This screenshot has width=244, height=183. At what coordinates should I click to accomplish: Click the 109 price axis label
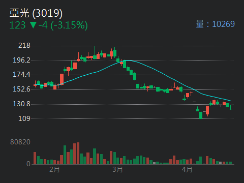24,118
